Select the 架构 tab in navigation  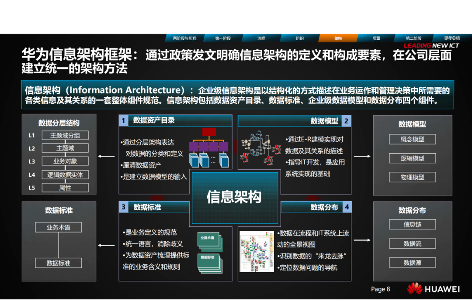click(x=338, y=38)
